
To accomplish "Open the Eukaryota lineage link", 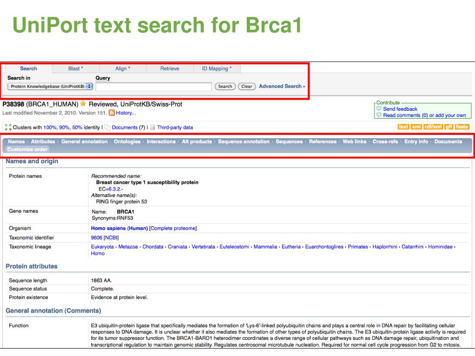I will point(103,247).
